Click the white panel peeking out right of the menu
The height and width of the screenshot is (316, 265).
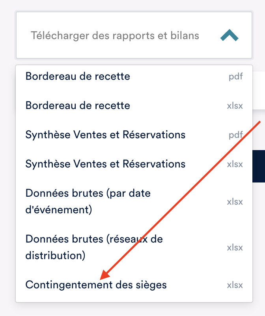259,91
